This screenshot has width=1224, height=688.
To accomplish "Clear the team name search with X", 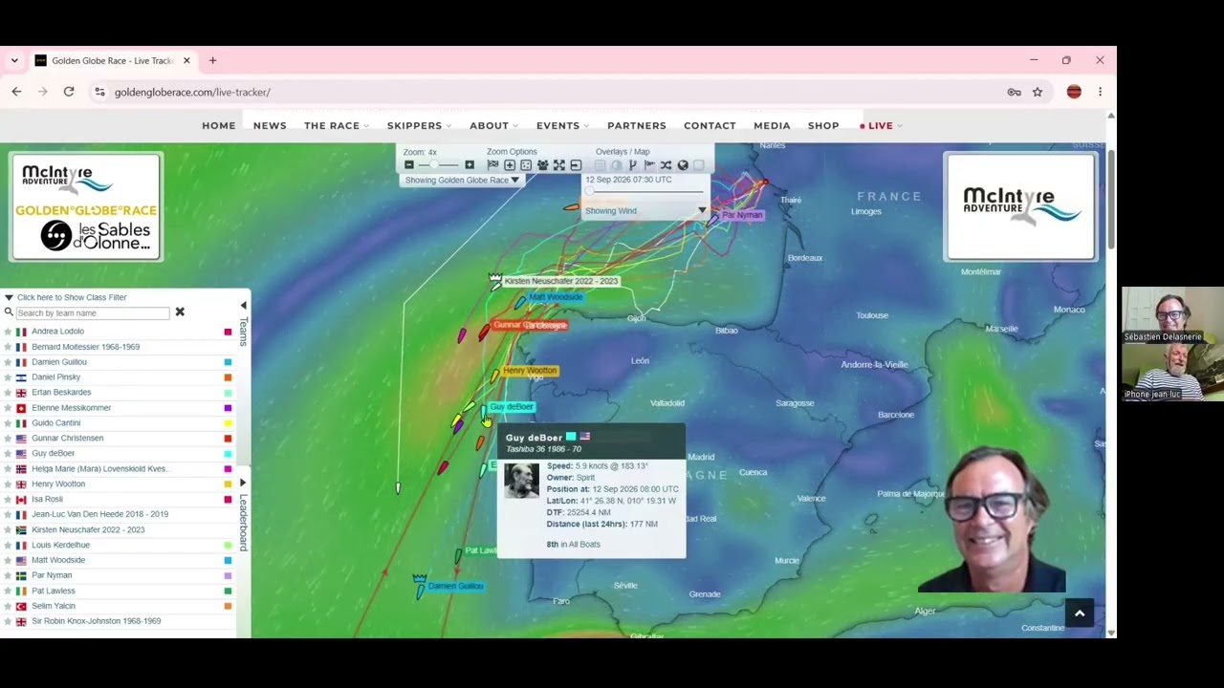I will (180, 312).
